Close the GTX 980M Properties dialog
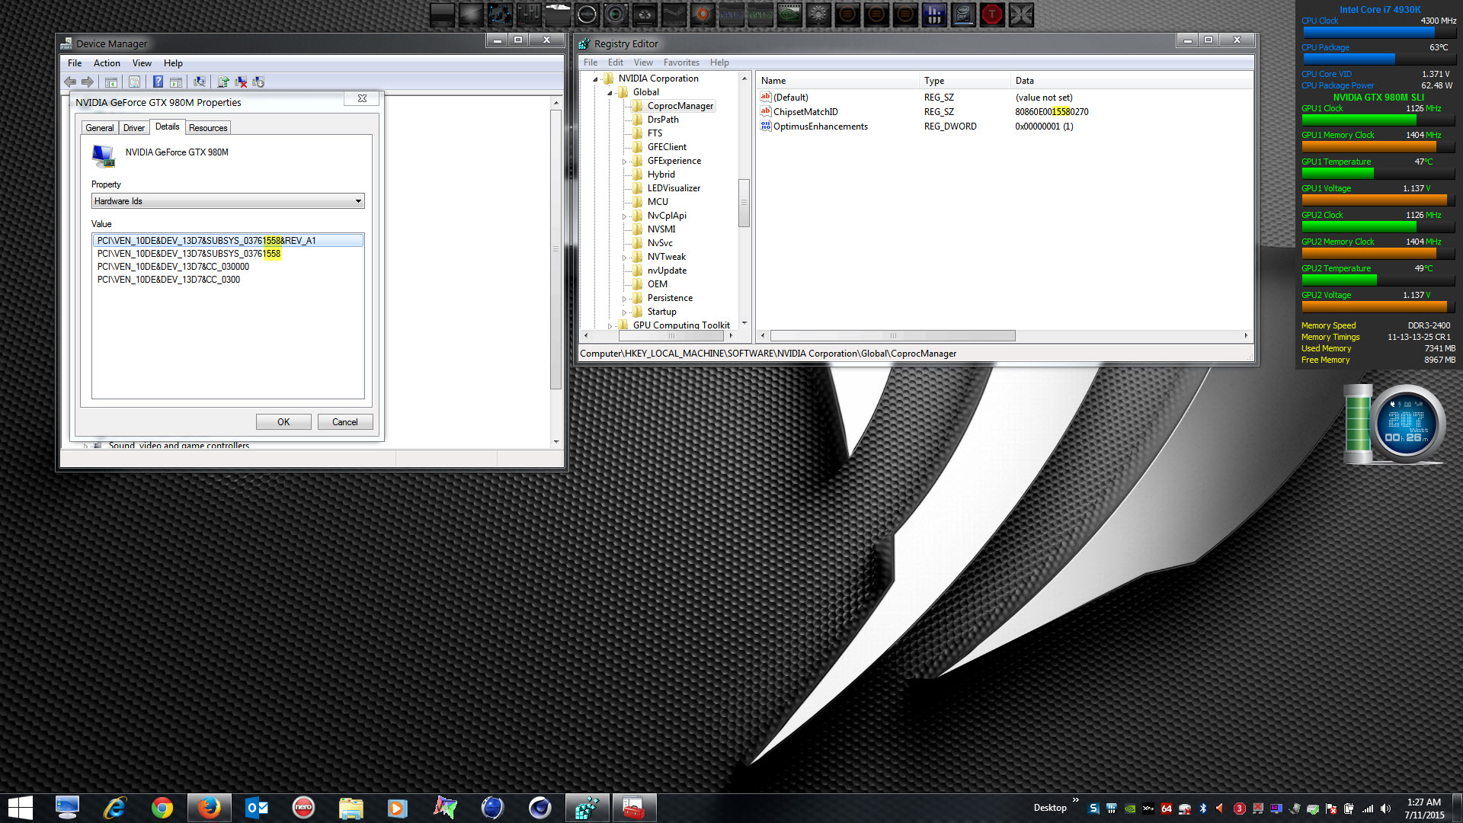1463x823 pixels. (x=362, y=98)
